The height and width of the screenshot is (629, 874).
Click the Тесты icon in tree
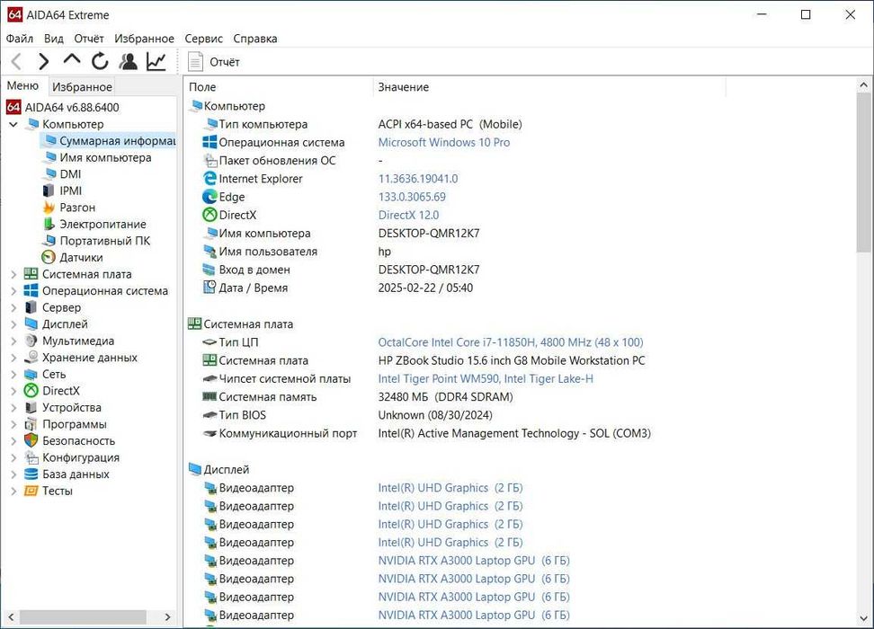click(x=31, y=491)
